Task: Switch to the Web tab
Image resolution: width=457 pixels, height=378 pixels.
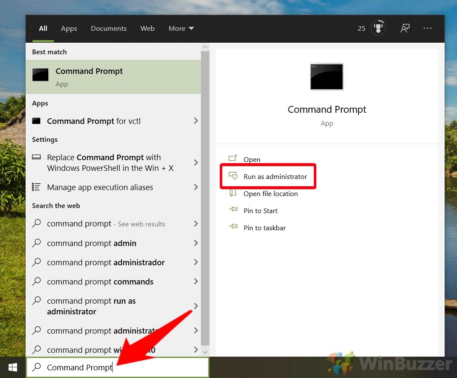Action: coord(147,29)
